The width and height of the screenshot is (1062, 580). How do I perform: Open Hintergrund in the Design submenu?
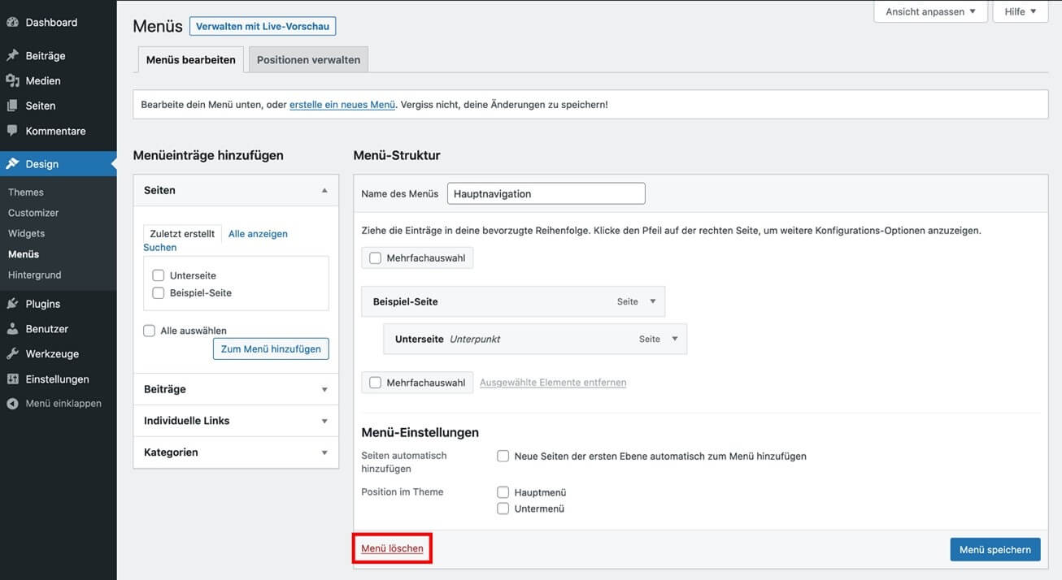tap(35, 275)
